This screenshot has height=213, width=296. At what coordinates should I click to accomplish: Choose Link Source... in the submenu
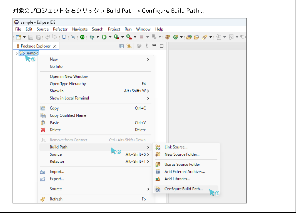[x=186, y=147]
